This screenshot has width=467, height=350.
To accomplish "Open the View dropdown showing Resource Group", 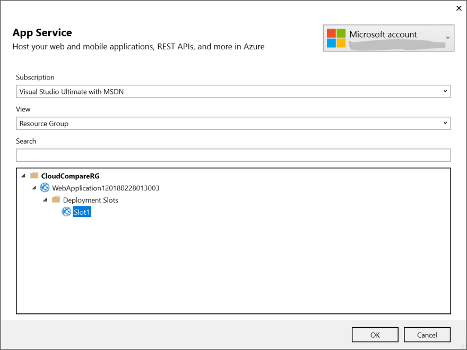I will click(x=233, y=123).
